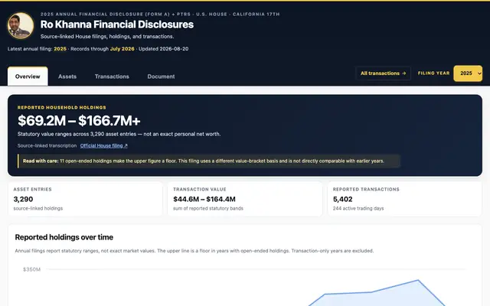Image resolution: width=490 pixels, height=306 pixels.
Task: Click the Transaction Value $44.6M – $164.4M card
Action: click(x=245, y=199)
